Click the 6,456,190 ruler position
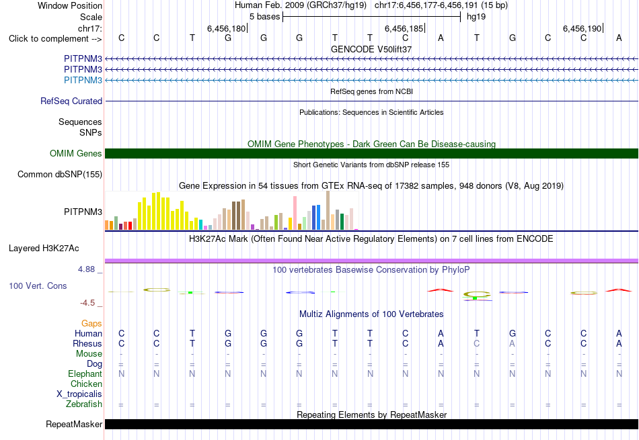 coord(582,28)
